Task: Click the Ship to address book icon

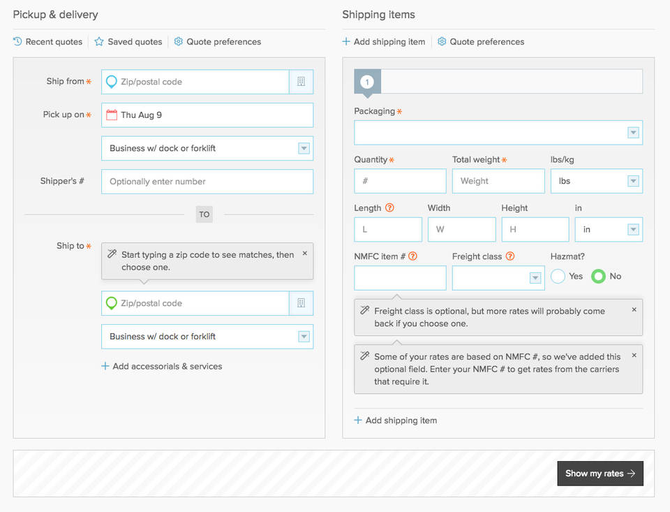Action: pos(301,303)
